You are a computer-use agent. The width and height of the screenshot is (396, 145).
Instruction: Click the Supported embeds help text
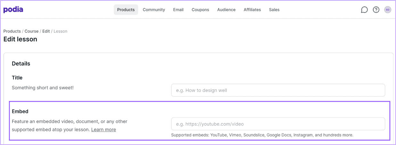pyautogui.click(x=262, y=135)
